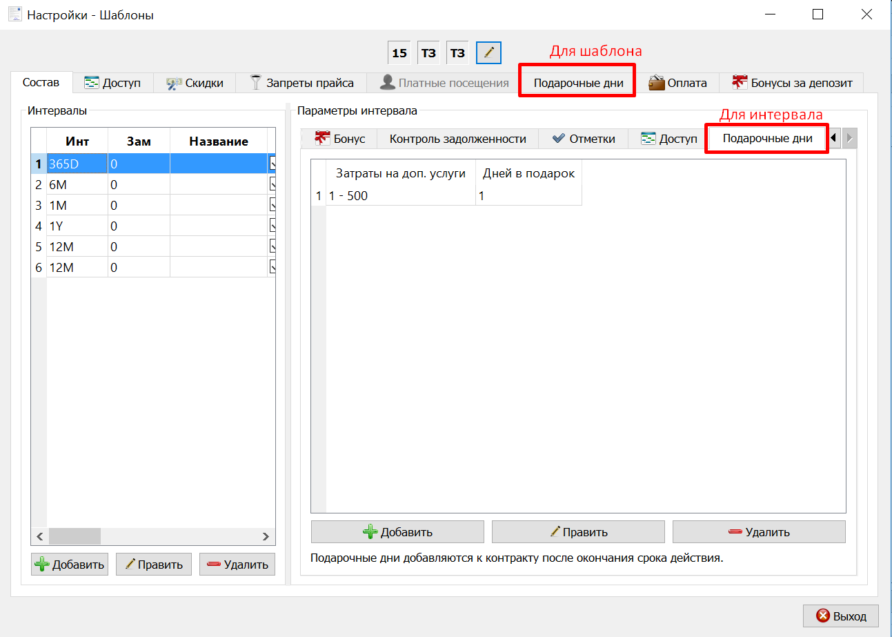Click the Зам value 0 in 6M row
892x637 pixels.
click(139, 184)
